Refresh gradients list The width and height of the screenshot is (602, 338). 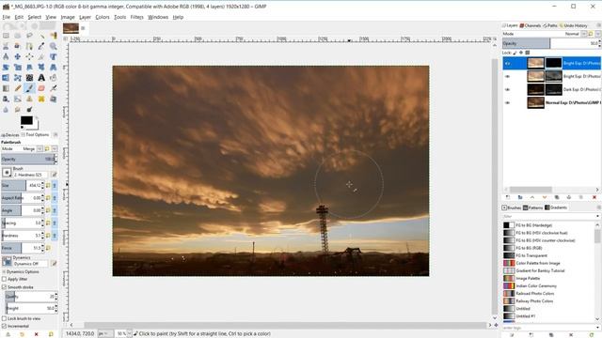click(x=592, y=334)
